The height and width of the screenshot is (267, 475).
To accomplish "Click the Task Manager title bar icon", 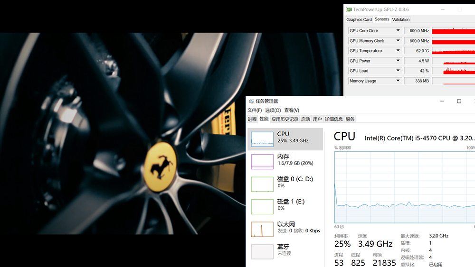I will pyautogui.click(x=251, y=101).
